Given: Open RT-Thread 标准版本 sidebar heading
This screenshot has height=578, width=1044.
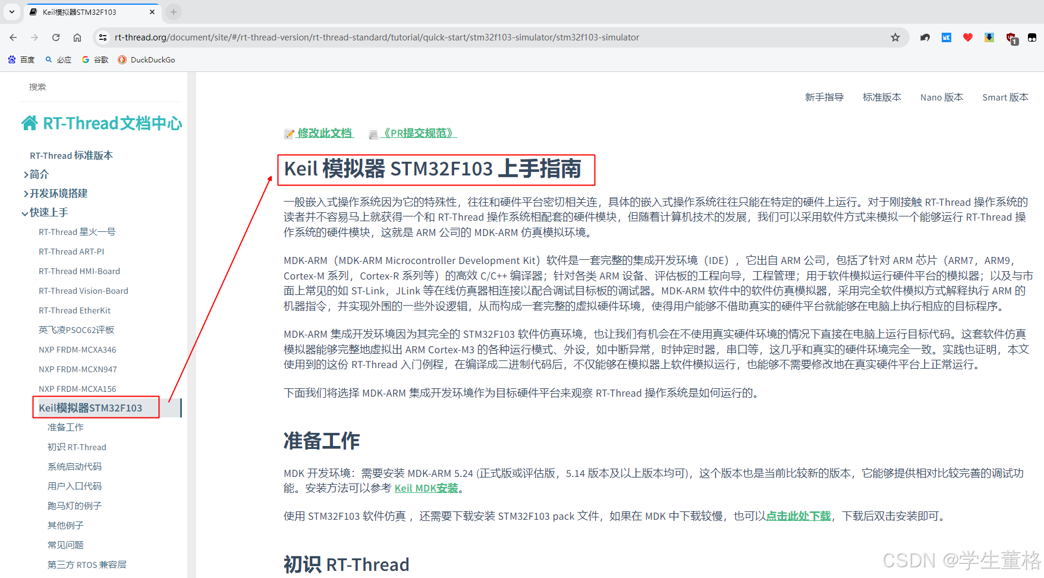Looking at the screenshot, I should coord(71,155).
